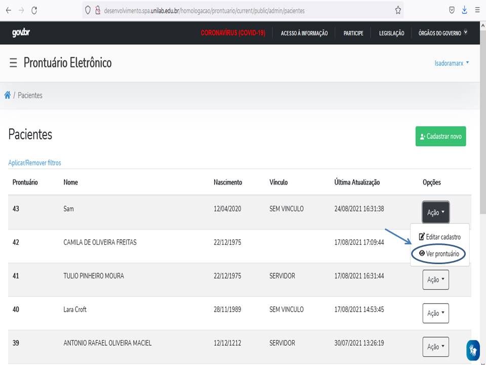Open the Coronavírus (COVID-19) link

233,33
